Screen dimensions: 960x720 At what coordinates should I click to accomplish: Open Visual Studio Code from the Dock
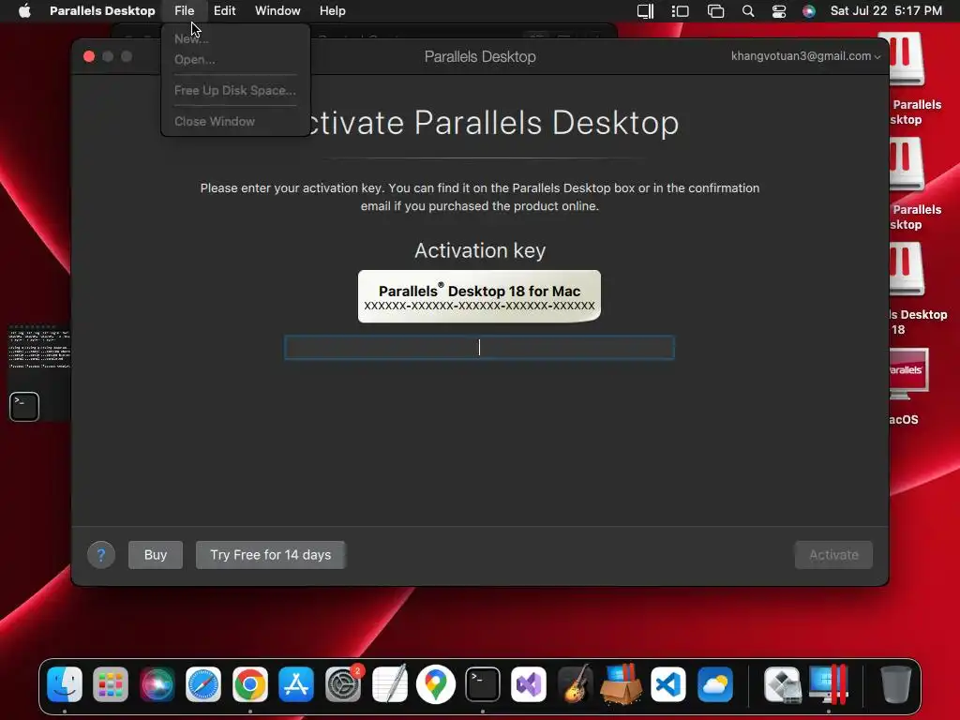[667, 683]
